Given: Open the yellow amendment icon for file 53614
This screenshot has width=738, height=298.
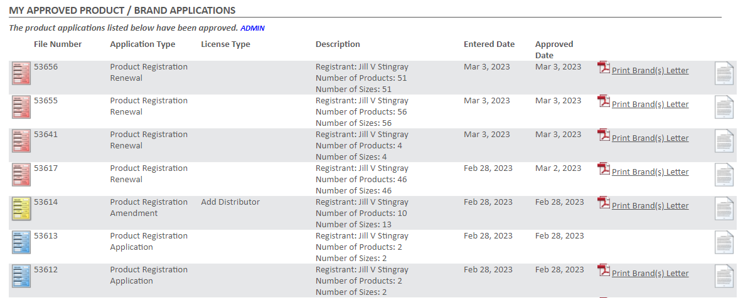Looking at the screenshot, I should [21, 208].
